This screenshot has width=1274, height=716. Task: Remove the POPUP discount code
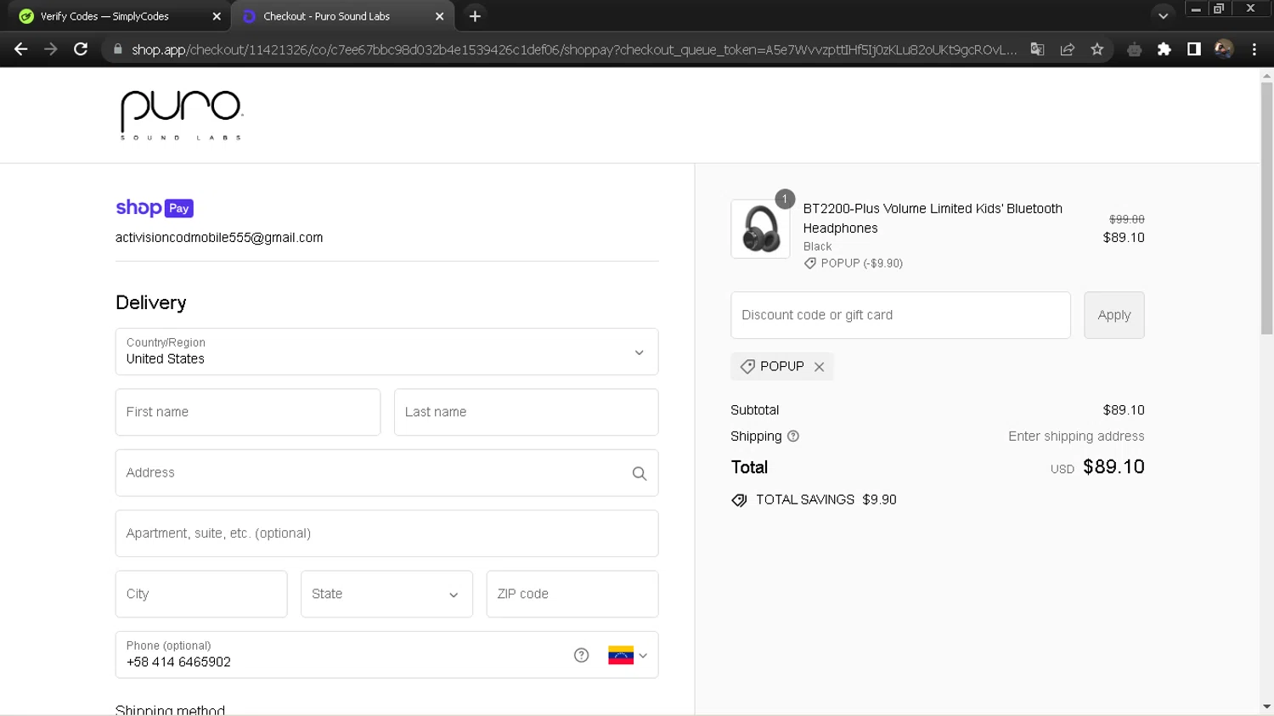pos(819,367)
